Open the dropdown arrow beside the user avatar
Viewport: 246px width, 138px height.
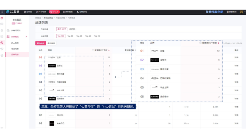pos(245,12)
